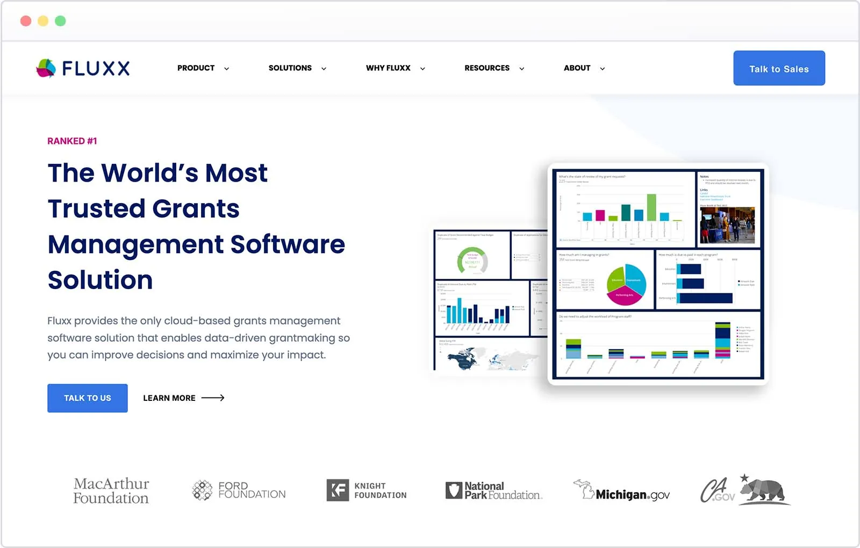This screenshot has height=548, width=860.
Task: Click the National Park Foundation logo
Action: tap(494, 490)
